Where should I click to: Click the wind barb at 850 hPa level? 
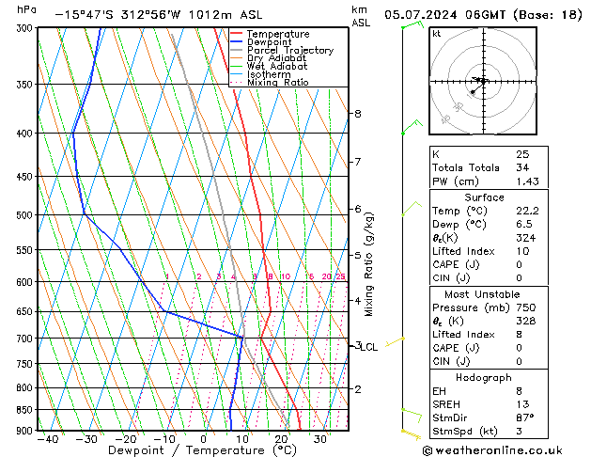click(x=412, y=415)
